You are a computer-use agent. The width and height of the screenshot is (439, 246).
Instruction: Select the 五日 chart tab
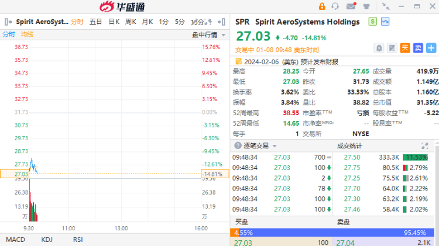tap(96, 22)
